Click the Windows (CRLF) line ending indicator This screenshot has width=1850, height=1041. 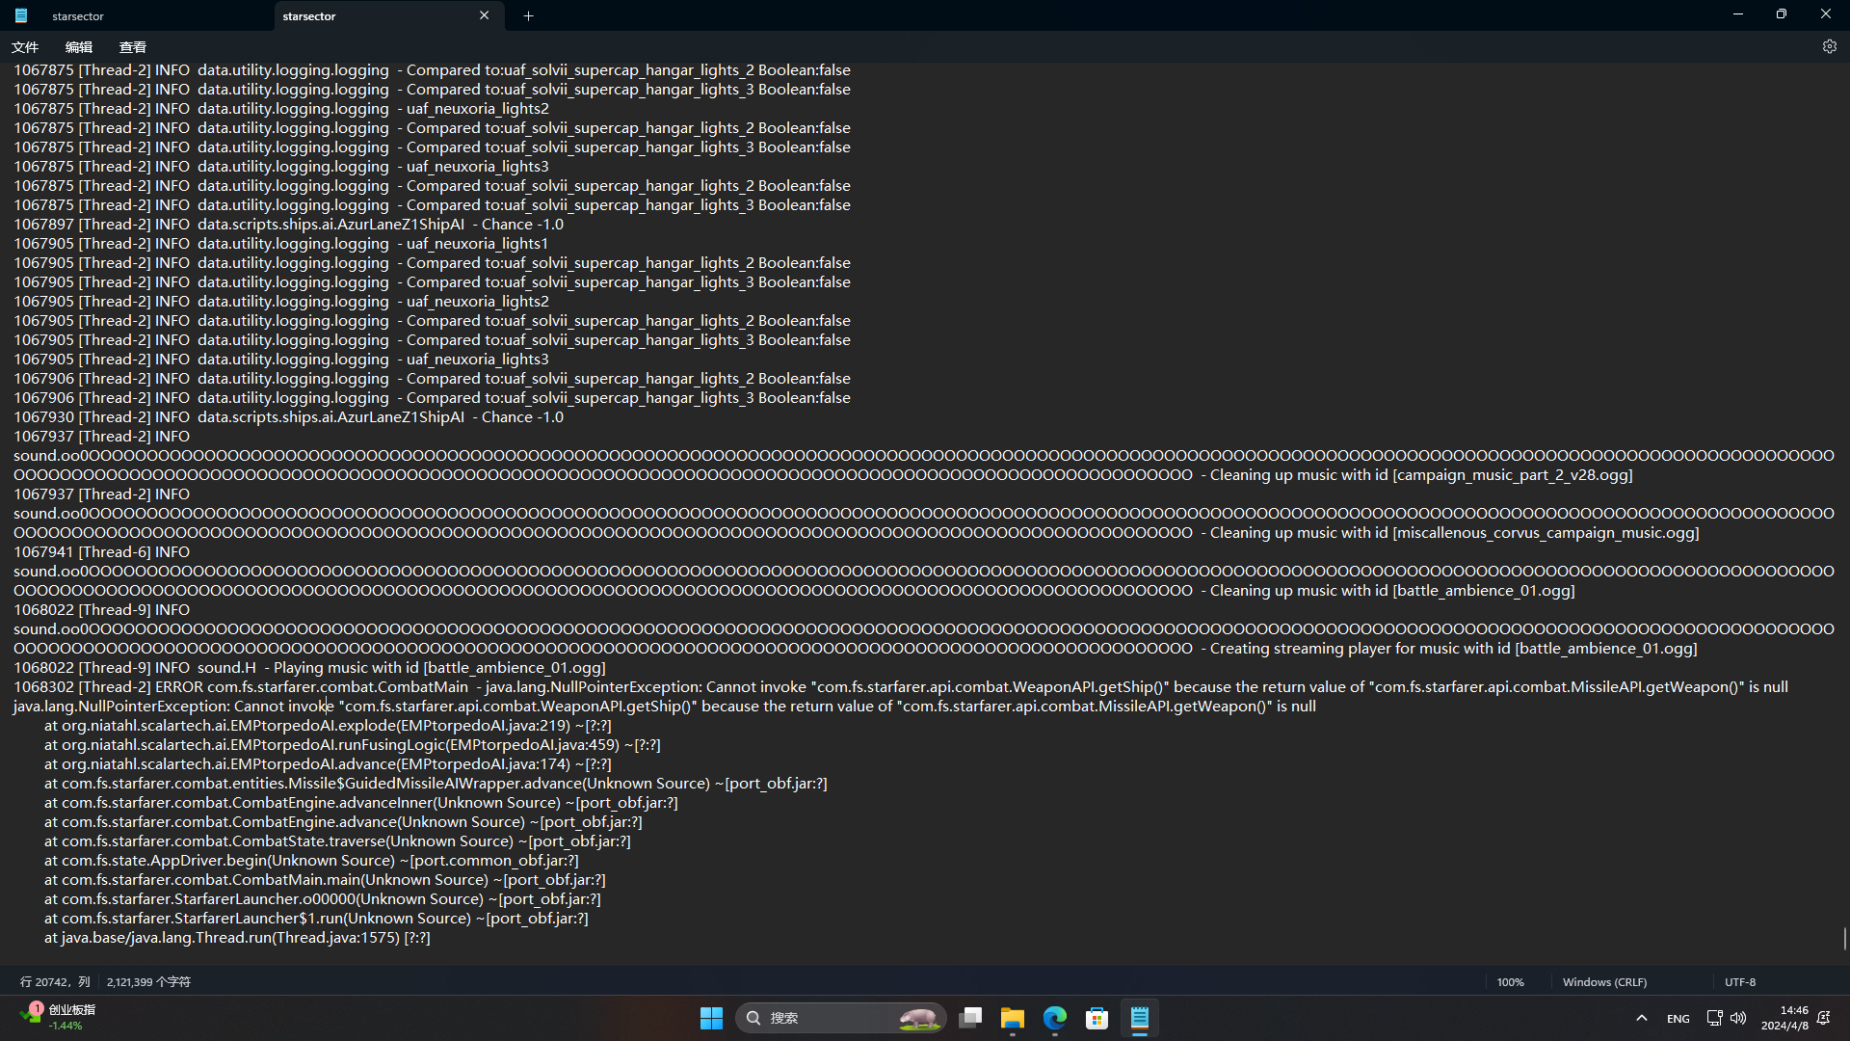point(1604,981)
